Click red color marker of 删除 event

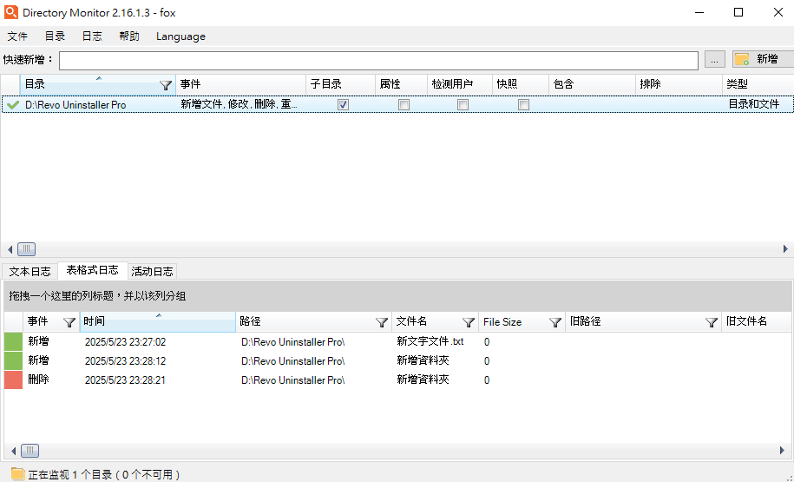pyautogui.click(x=13, y=380)
